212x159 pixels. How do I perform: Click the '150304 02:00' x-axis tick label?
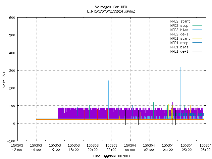click(149, 147)
